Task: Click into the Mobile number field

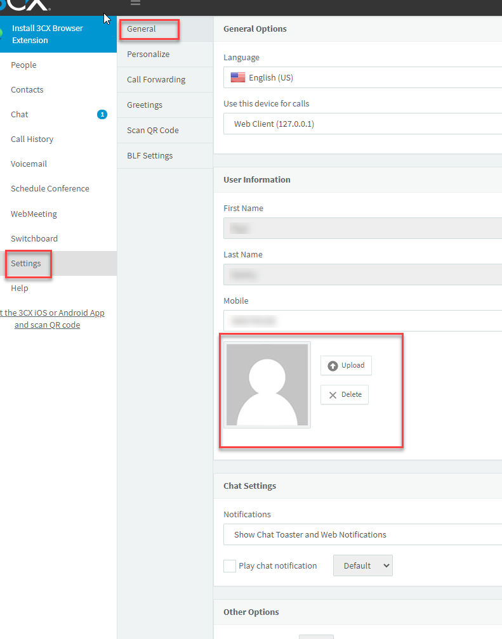Action: 362,321
